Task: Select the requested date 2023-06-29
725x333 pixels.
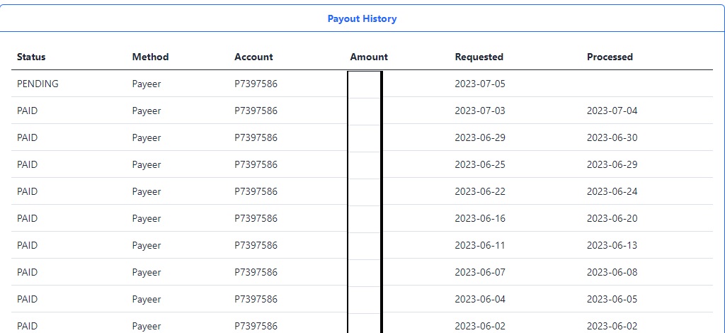Action: [480, 138]
